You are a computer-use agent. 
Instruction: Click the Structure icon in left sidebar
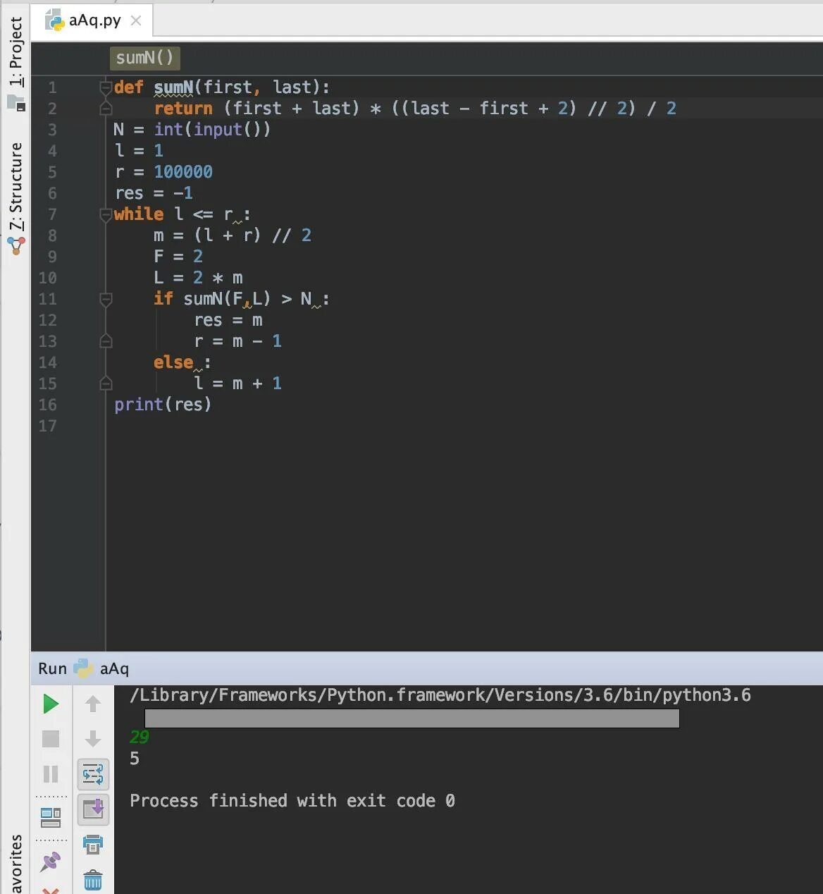16,245
